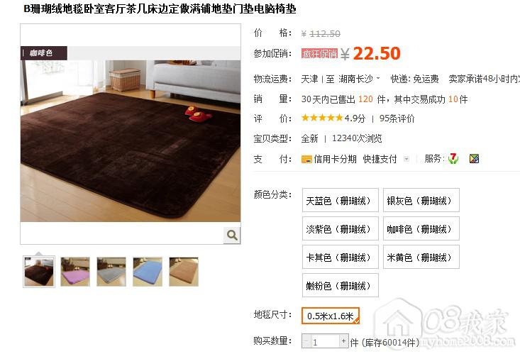Click the five-star rating icons
The image size is (520, 354).
coord(321,118)
